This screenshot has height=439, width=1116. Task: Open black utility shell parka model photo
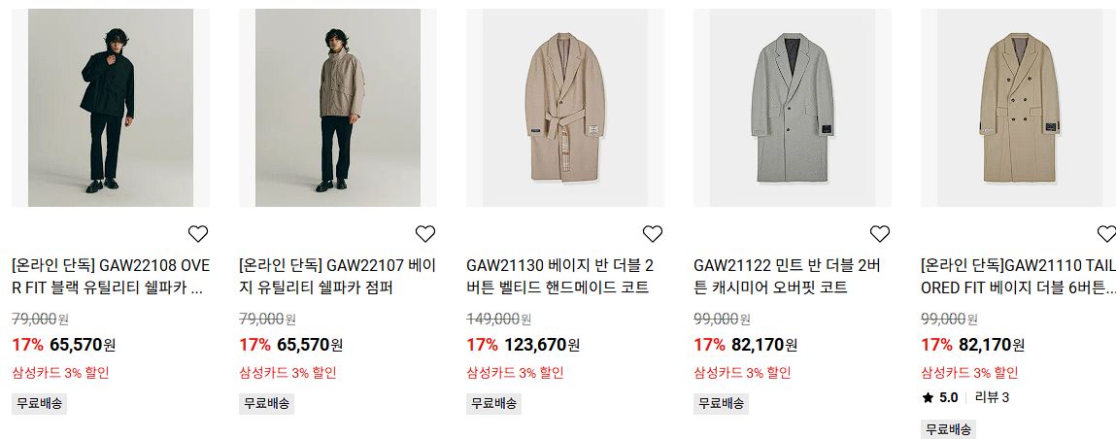[x=111, y=108]
